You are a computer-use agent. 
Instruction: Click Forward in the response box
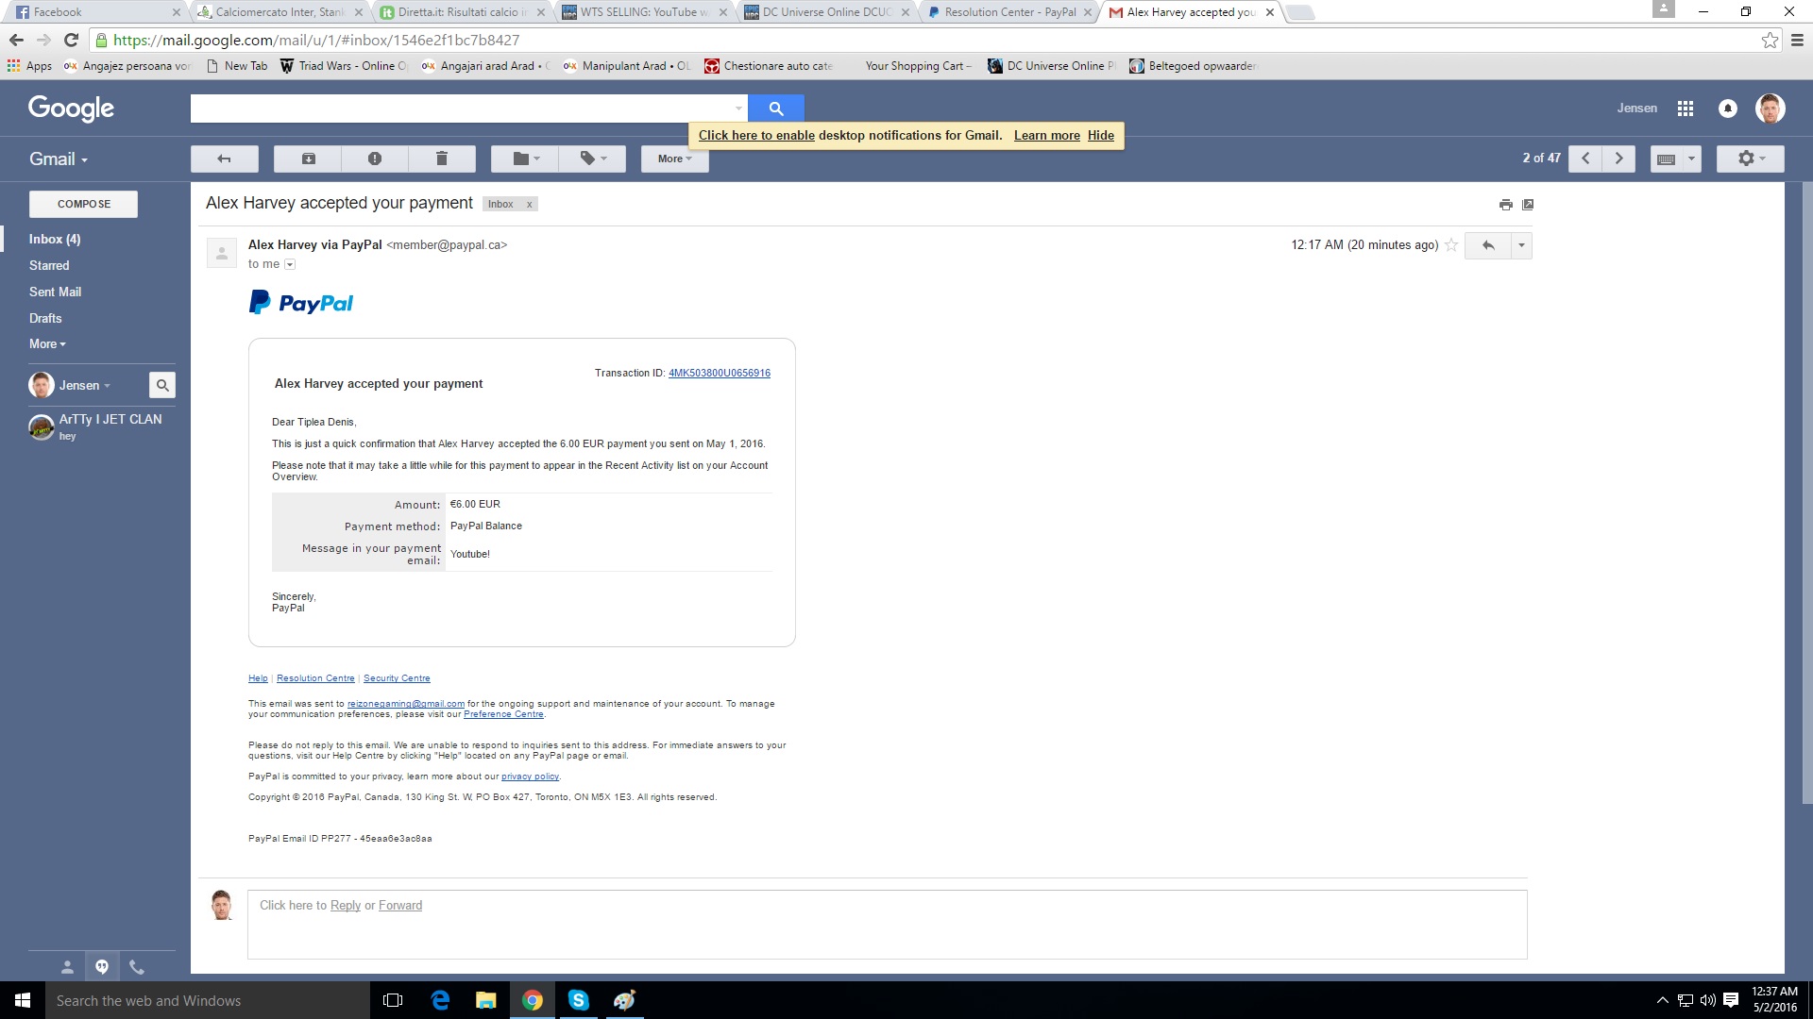[x=400, y=906]
